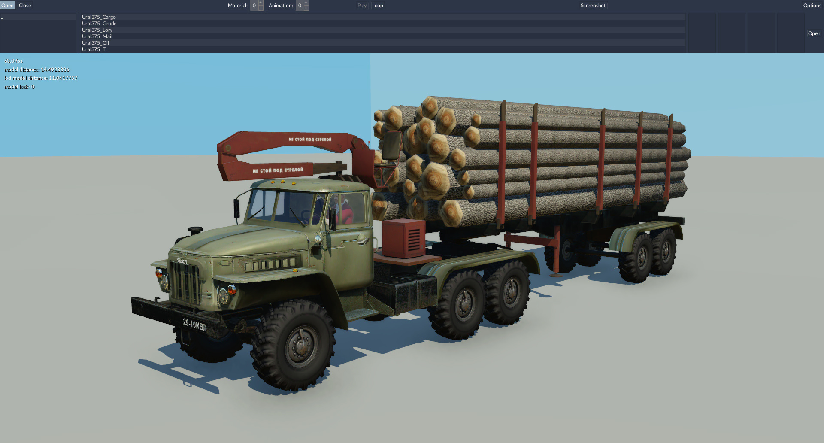Toggle the Loop playback button

(377, 6)
